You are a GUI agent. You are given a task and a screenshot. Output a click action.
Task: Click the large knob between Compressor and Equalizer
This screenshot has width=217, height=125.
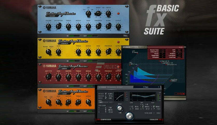[129, 116]
